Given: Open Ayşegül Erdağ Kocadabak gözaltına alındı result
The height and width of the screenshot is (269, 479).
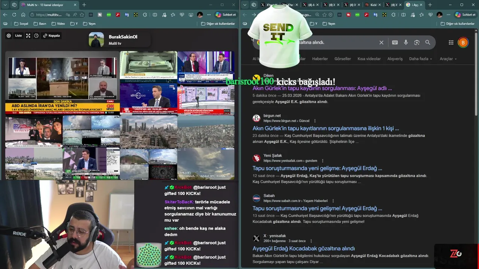Looking at the screenshot, I should tap(303, 248).
